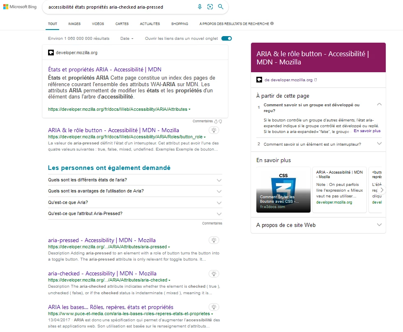Click À partir de cette page heading
This screenshot has height=332, width=403.
(x=283, y=96)
